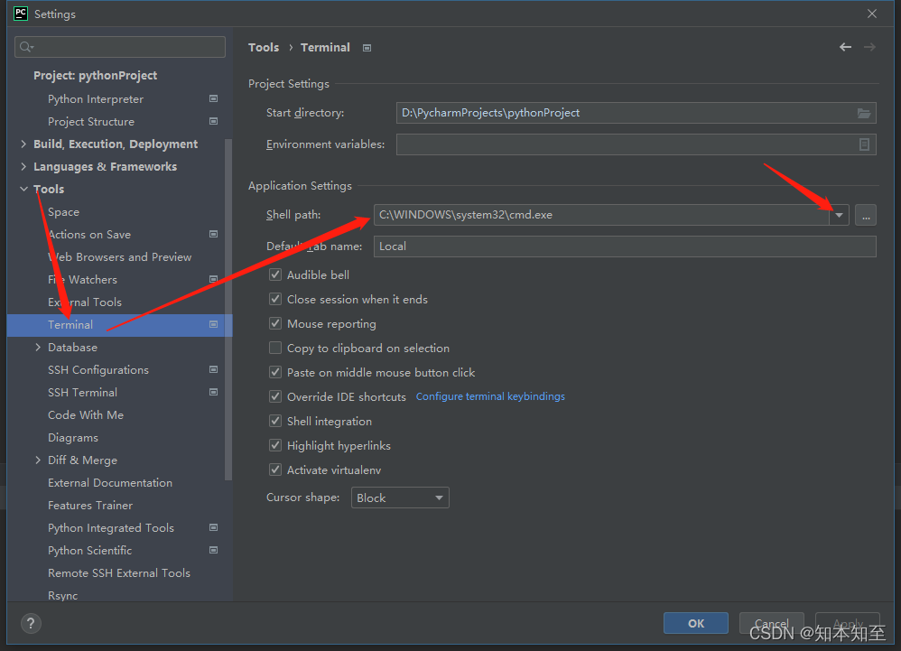Click the Apply button
Viewport: 901px width, 651px height.
pos(848,623)
